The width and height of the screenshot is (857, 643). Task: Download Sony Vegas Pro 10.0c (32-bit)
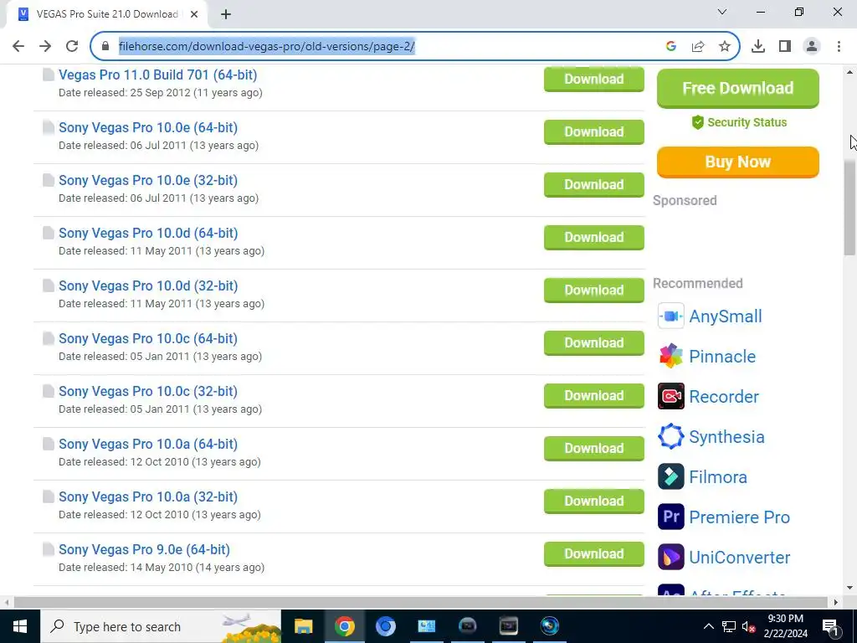[594, 396]
